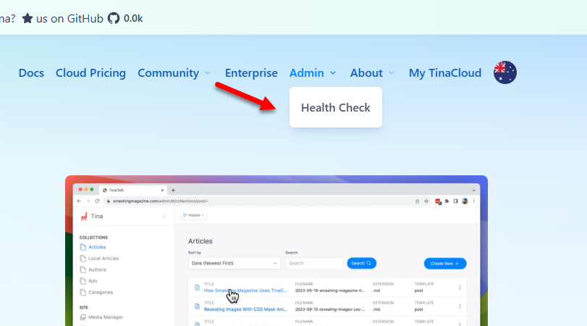This screenshot has width=587, height=326.
Task: Visit the Enterprise page
Action: [251, 72]
